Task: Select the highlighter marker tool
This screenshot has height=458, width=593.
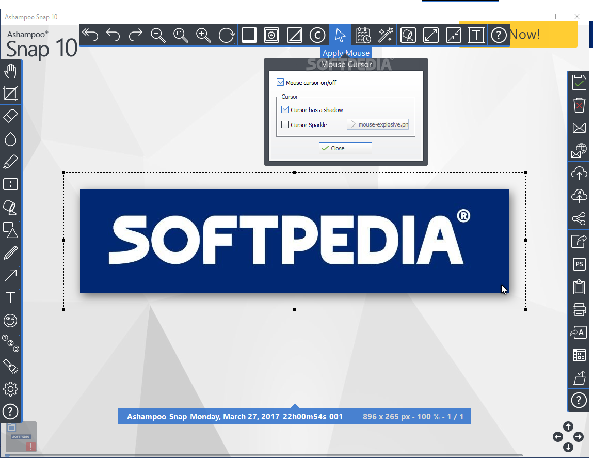Action: [x=10, y=162]
